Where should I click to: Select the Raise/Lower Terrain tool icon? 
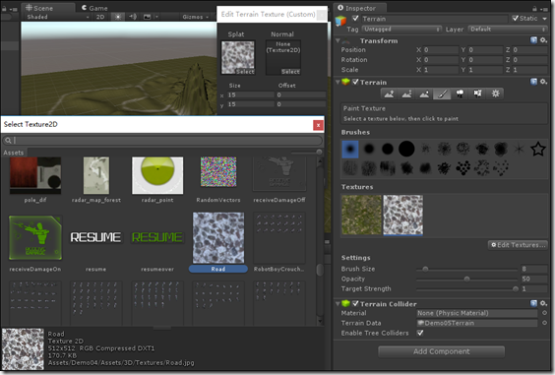[x=389, y=94]
